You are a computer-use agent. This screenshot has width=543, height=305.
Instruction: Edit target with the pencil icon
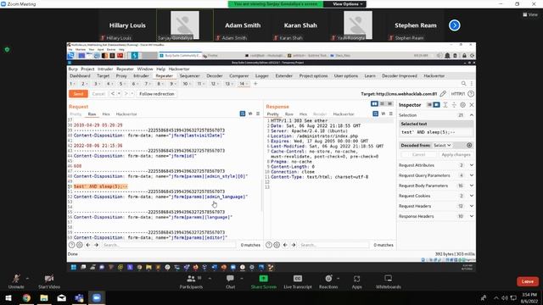(x=443, y=94)
